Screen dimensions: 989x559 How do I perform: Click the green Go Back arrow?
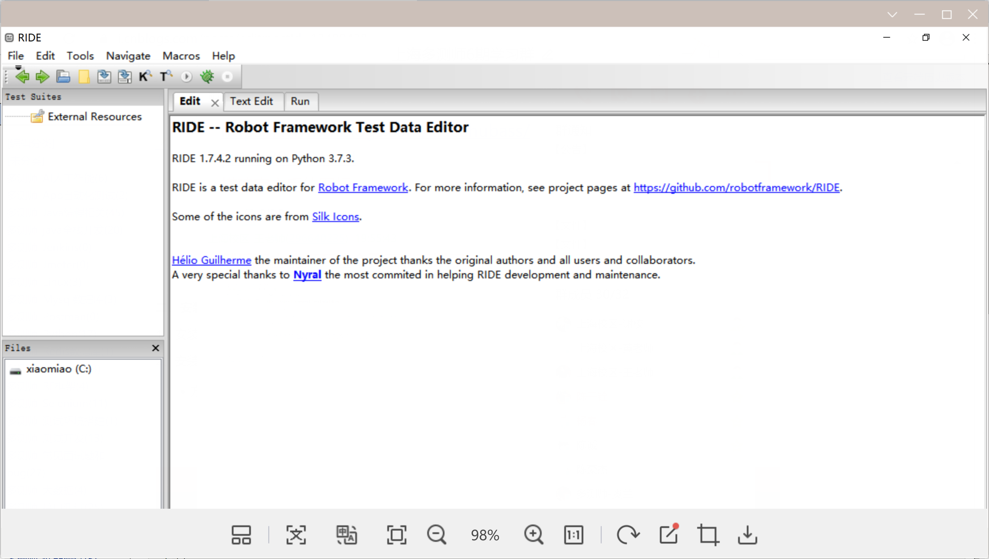click(x=22, y=77)
